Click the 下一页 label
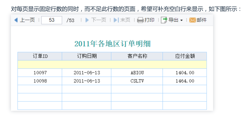Screen dimensions: 247x115 (99, 20)
